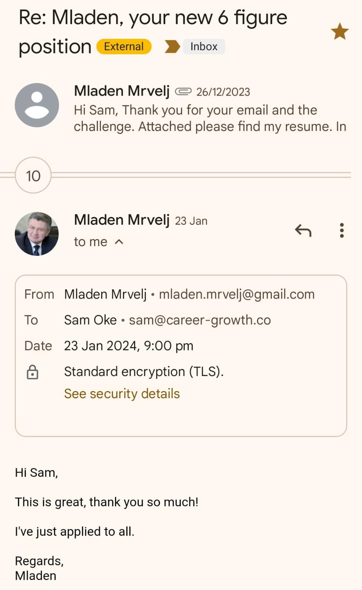Click the Standard encryption (TLS) text
This screenshot has width=362, height=590.
point(144,372)
